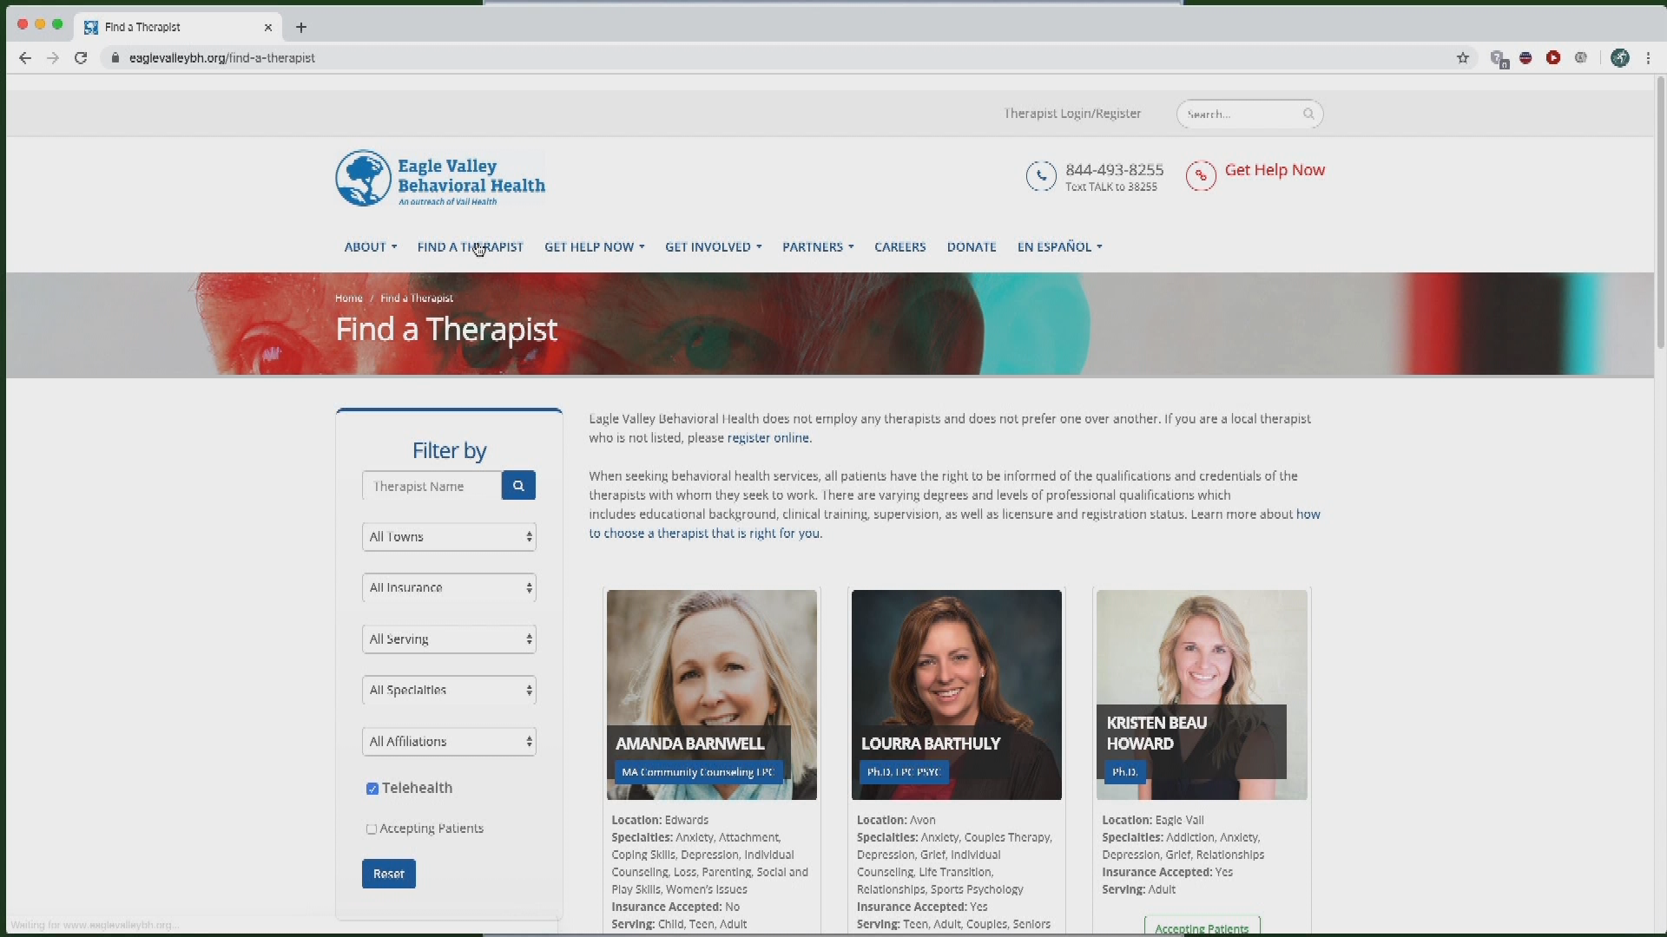Open the Get Involved menu
Viewport: 1667px width, 937px height.
pyautogui.click(x=713, y=247)
